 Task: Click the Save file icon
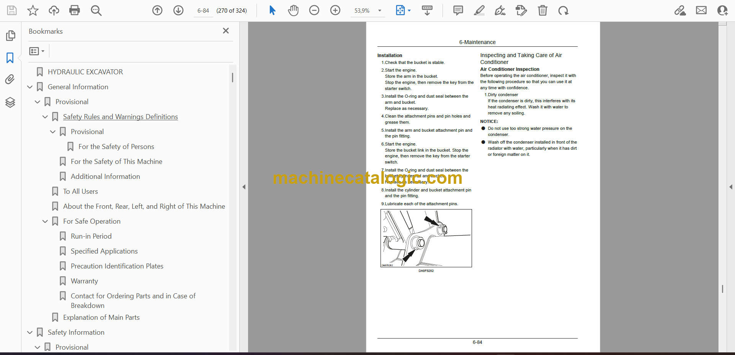12,10
